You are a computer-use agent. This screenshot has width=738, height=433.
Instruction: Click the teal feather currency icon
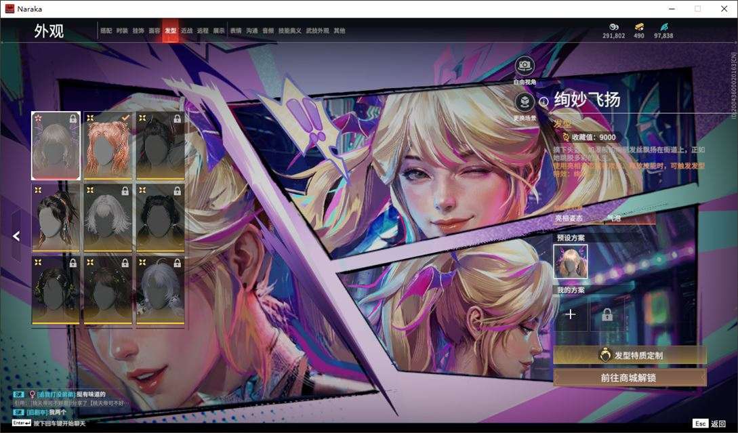click(x=663, y=27)
